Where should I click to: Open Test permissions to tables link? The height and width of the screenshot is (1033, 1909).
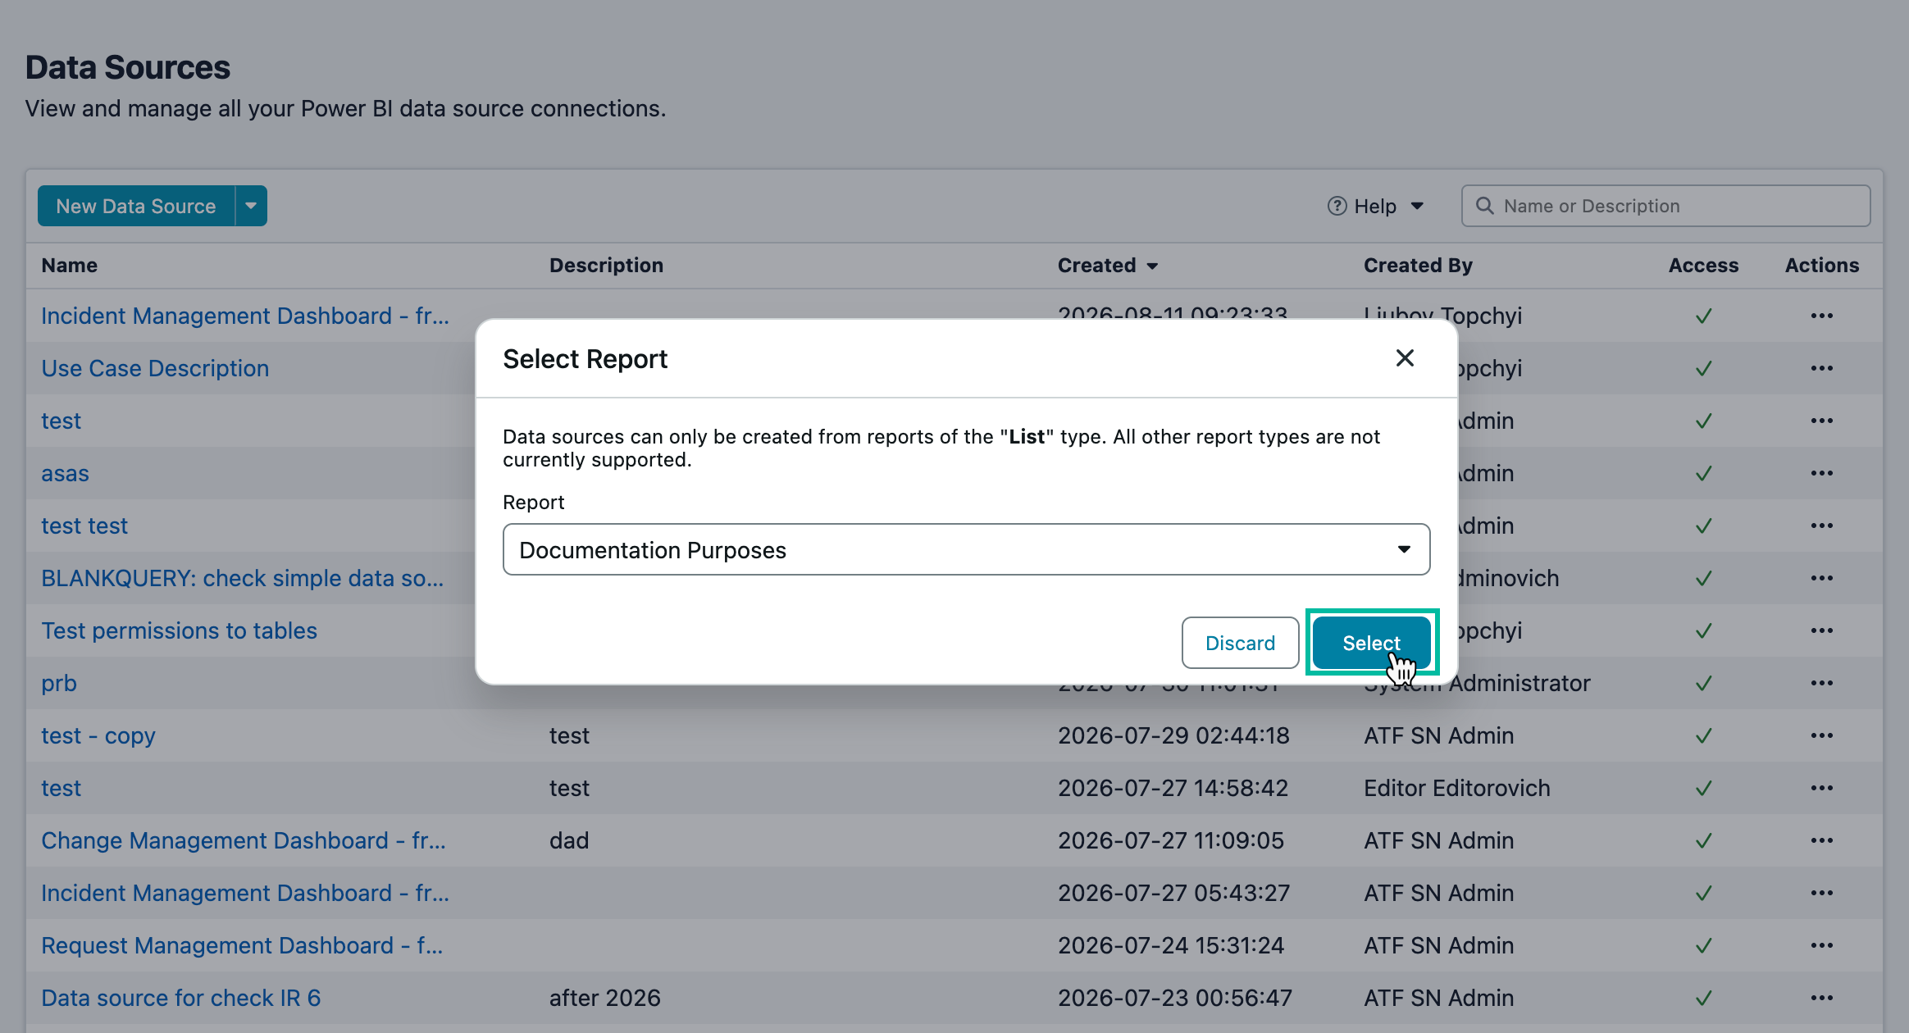coord(179,630)
